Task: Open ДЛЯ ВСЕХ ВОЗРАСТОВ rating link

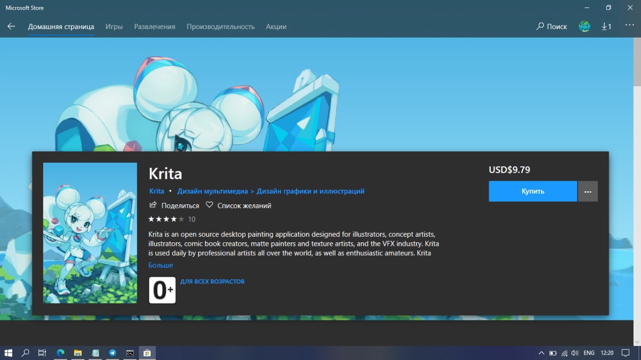Action: tap(212, 282)
